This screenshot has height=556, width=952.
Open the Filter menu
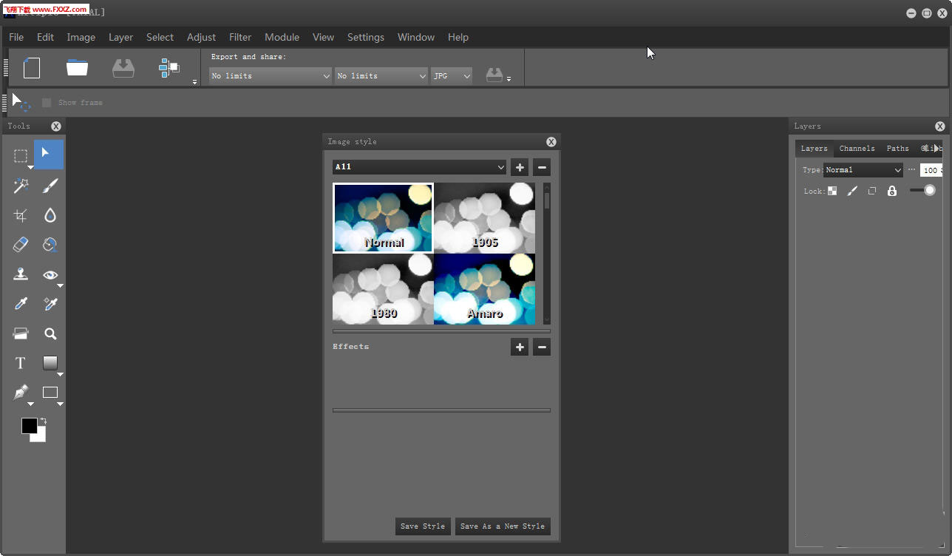(240, 37)
